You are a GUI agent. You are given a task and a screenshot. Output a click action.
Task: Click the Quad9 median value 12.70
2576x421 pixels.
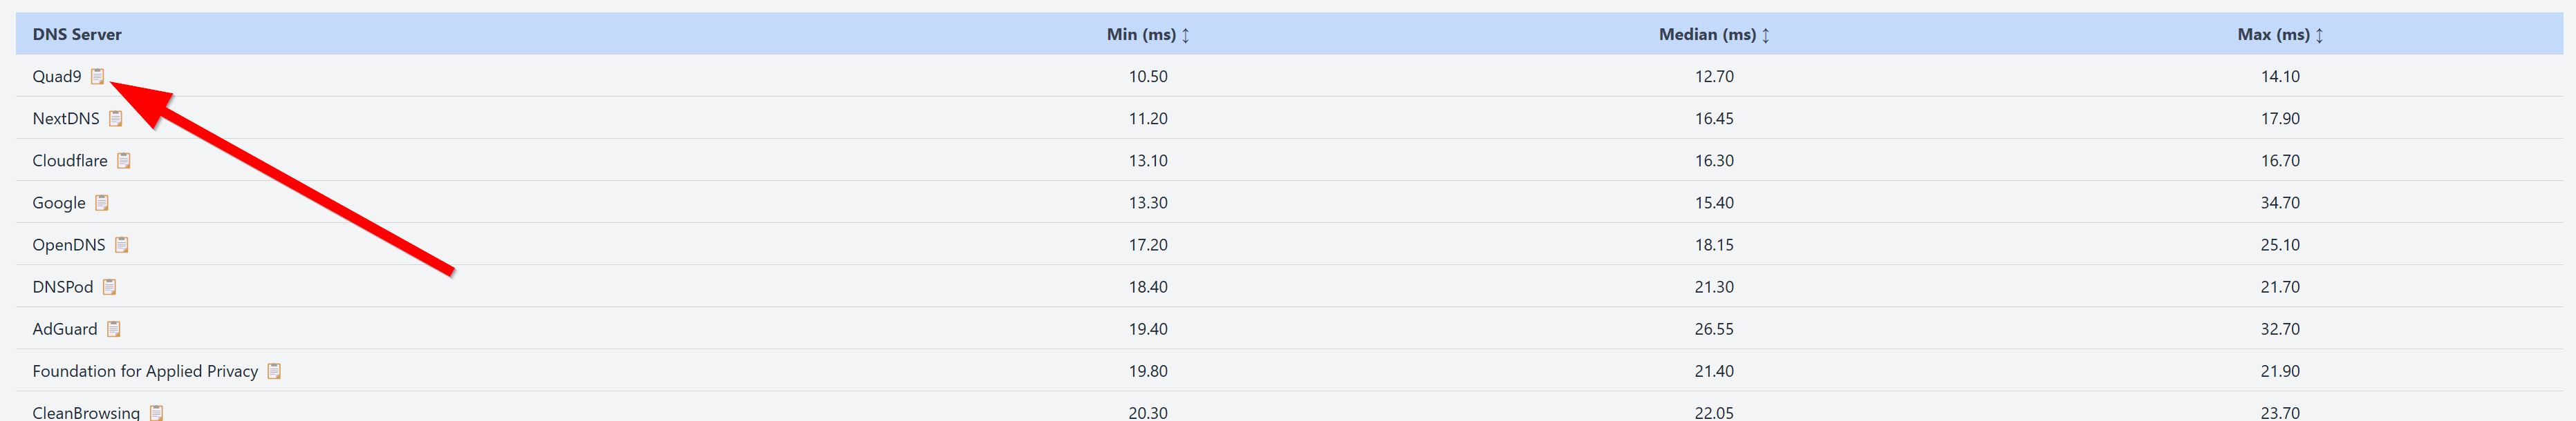coord(1714,76)
